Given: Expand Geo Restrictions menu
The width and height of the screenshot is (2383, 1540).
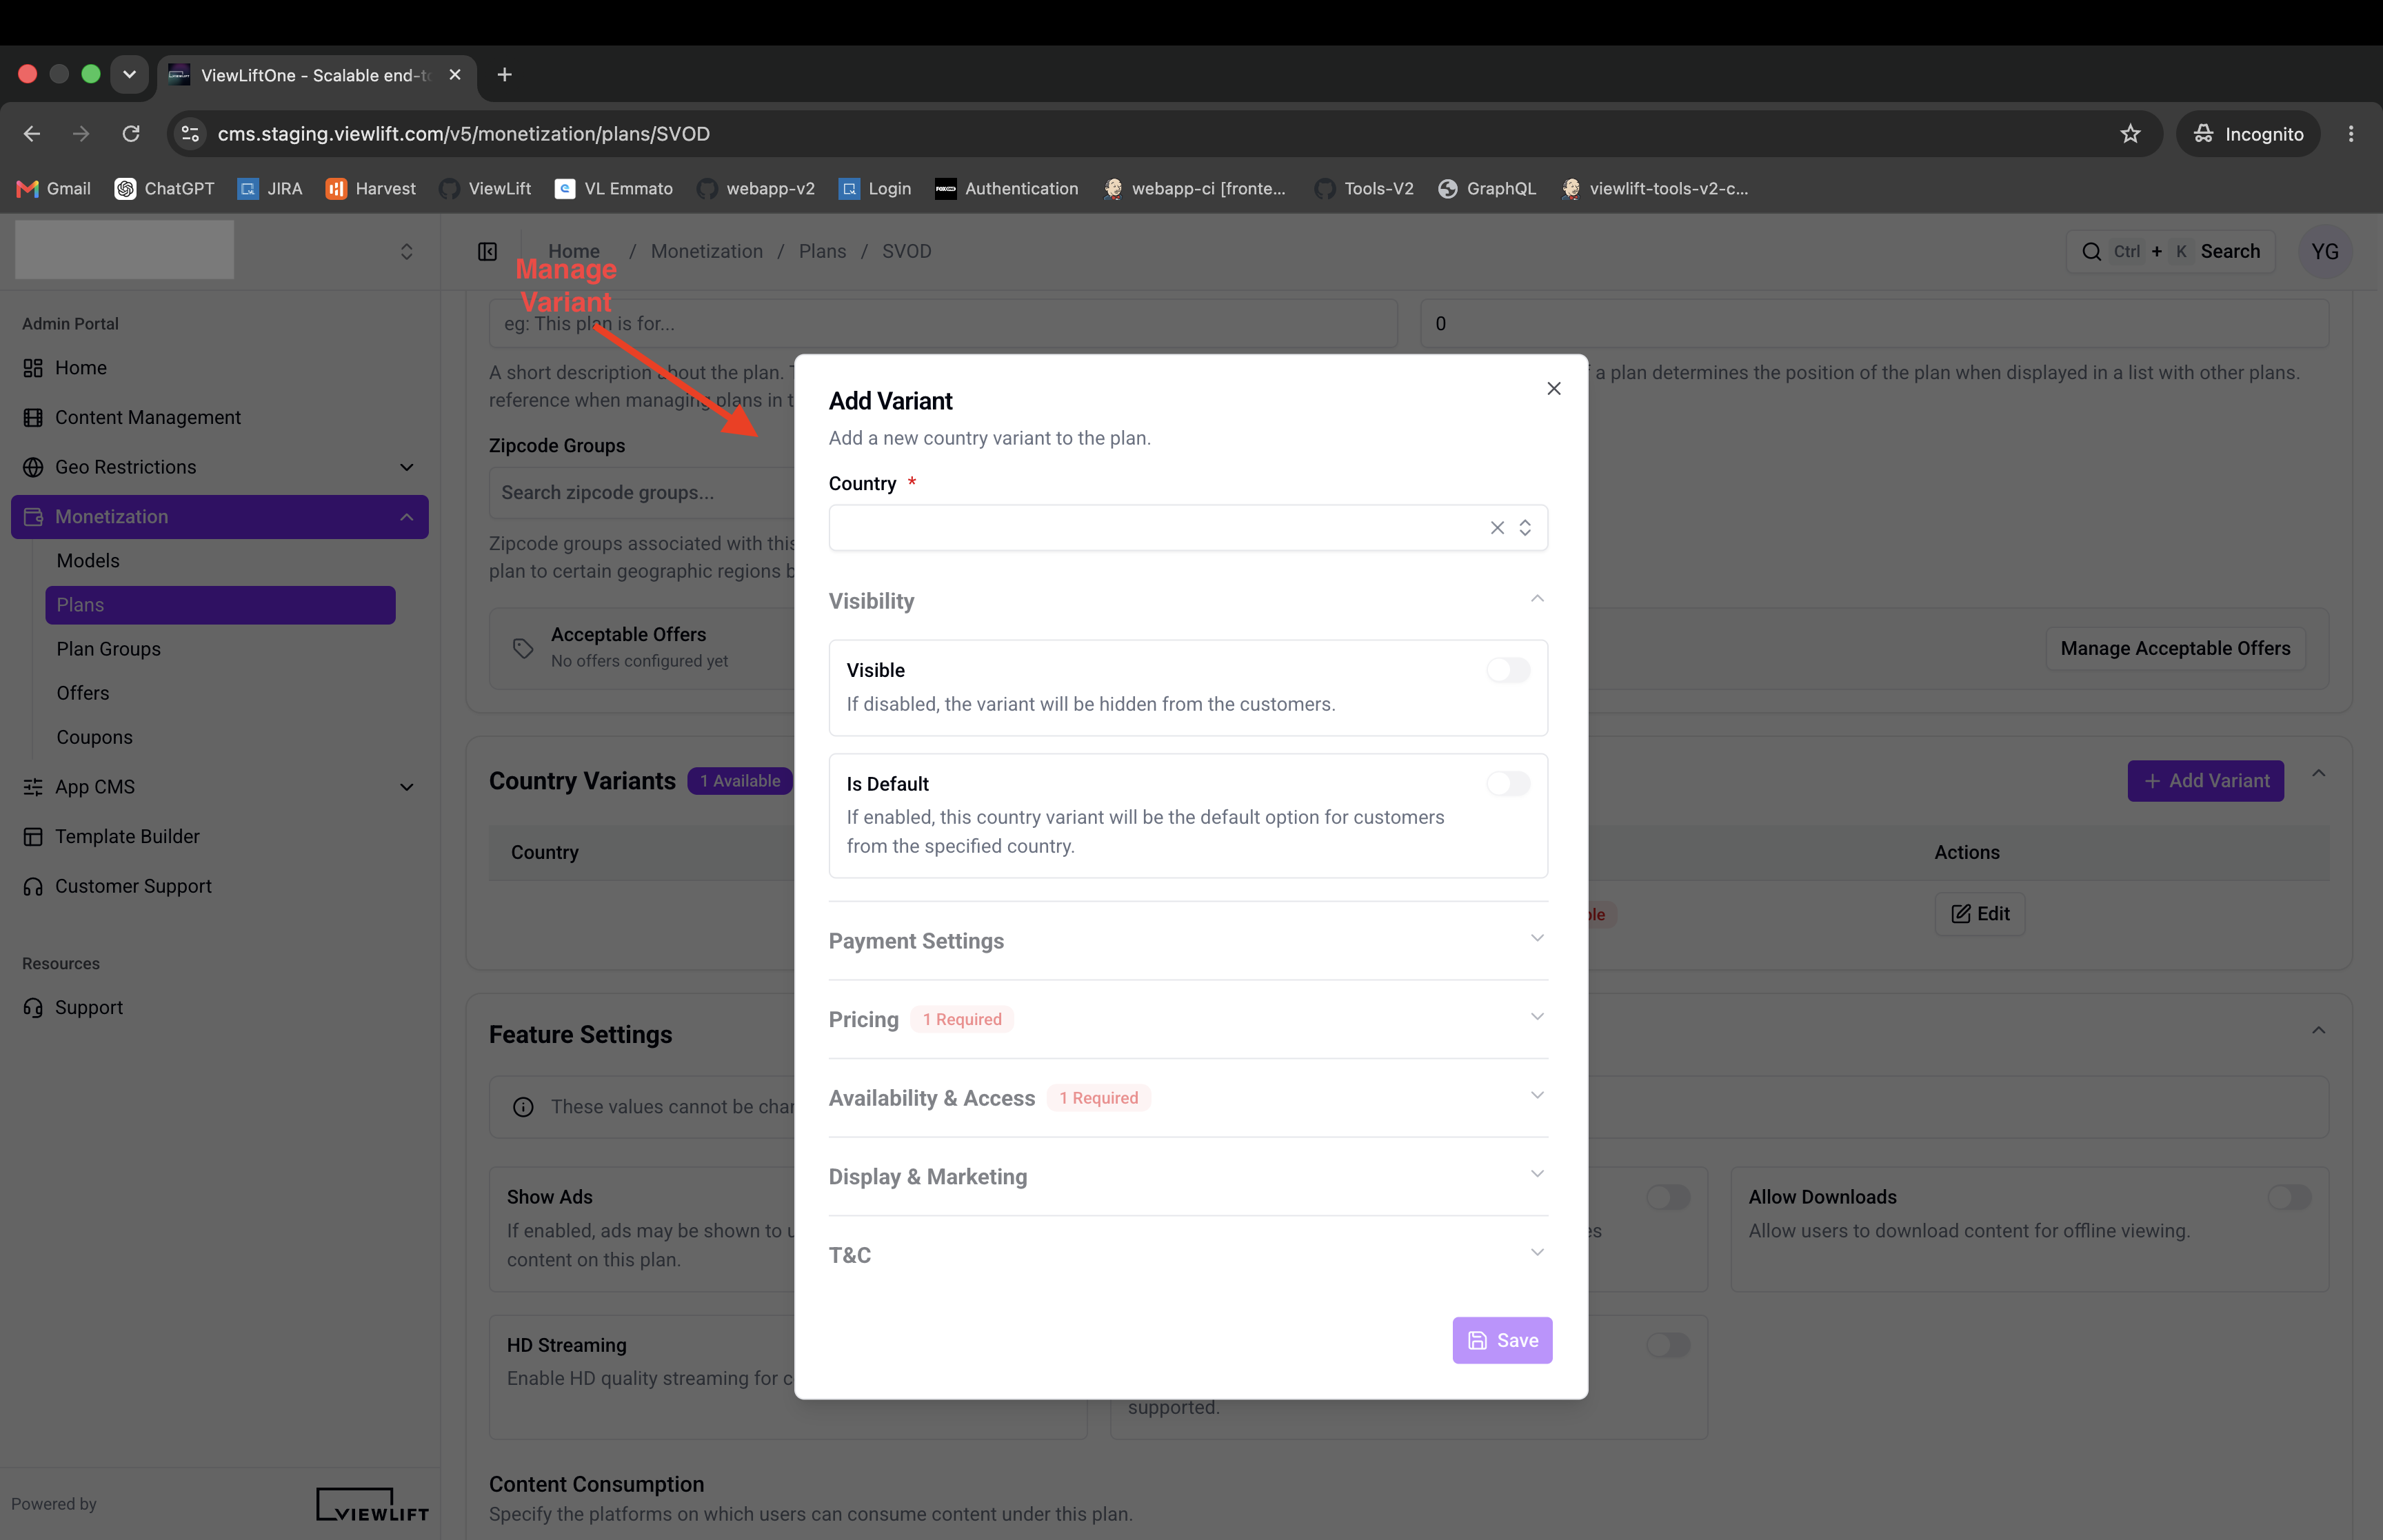Looking at the screenshot, I should click(x=220, y=467).
